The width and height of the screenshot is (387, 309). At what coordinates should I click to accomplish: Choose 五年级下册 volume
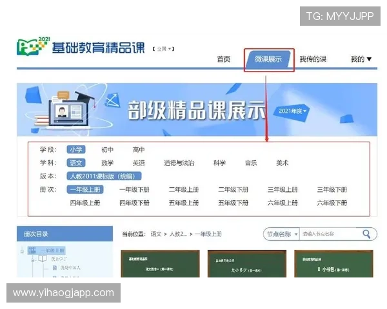click(x=233, y=203)
